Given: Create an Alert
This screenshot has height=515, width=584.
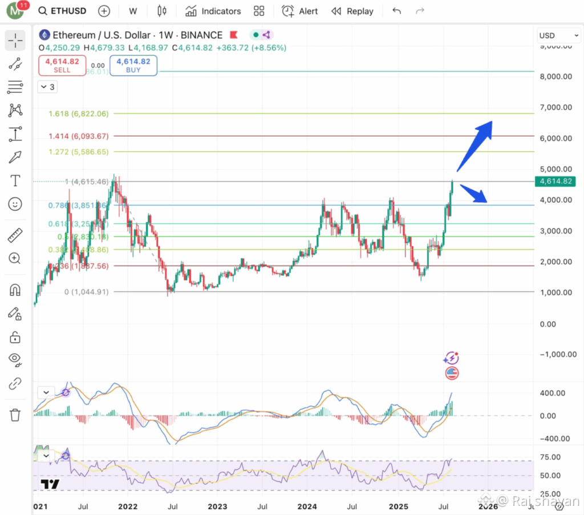Looking at the screenshot, I should (300, 11).
